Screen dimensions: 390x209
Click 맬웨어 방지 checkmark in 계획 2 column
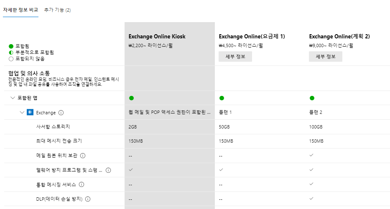pos(311,169)
